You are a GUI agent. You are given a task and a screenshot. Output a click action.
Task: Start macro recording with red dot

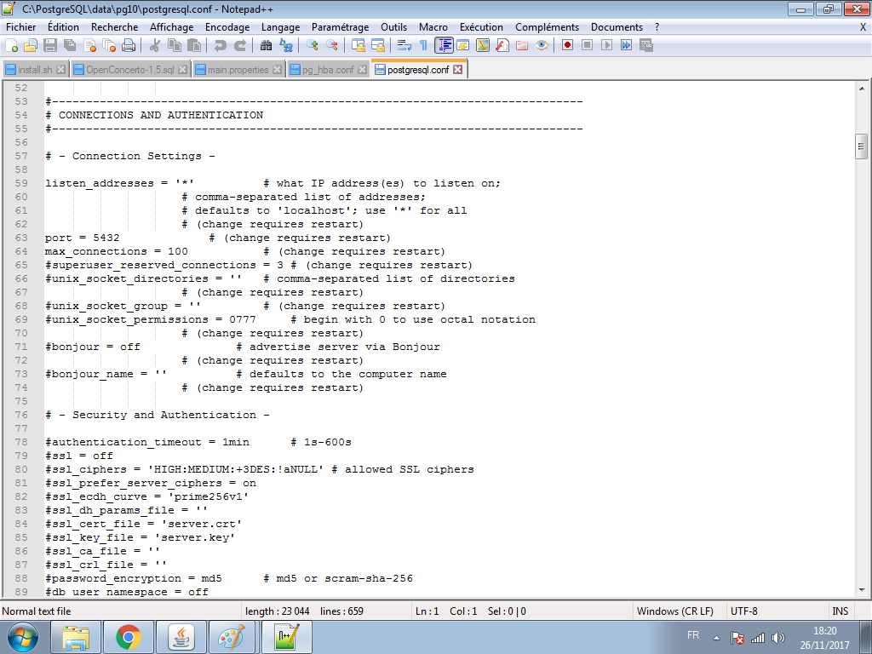[x=567, y=46]
